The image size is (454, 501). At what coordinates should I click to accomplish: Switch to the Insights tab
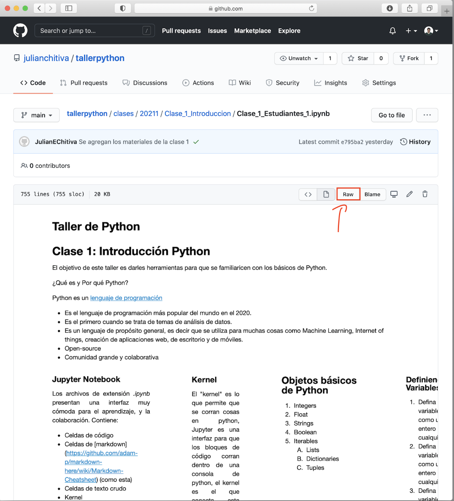pos(330,83)
